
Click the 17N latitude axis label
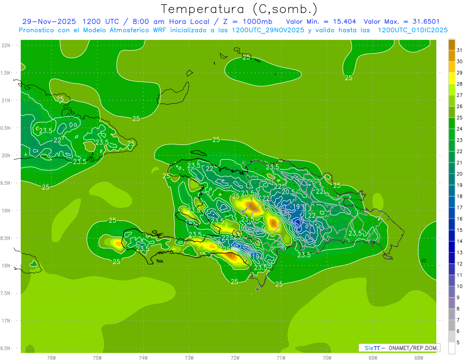[7, 321]
